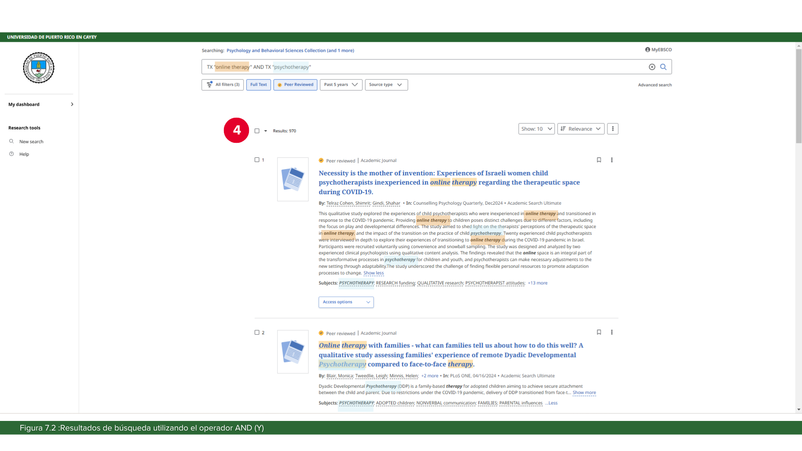Screen dimensions: 802x451
Task: Bookmark the first result article
Action: pos(599,160)
